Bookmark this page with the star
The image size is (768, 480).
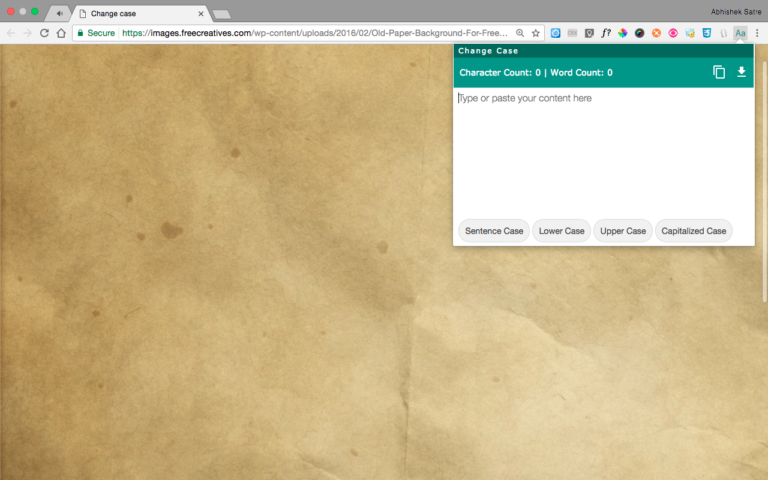point(536,33)
